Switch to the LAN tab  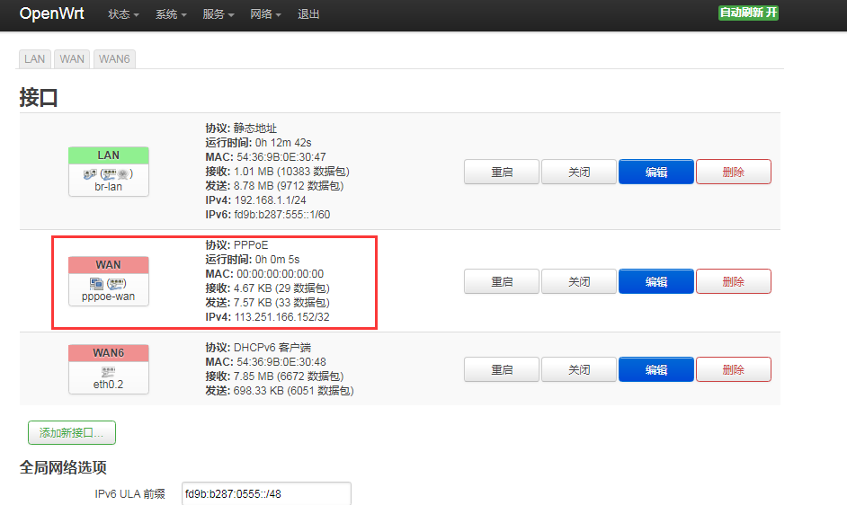click(34, 59)
